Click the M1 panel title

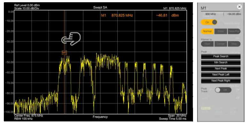[x=203, y=8]
